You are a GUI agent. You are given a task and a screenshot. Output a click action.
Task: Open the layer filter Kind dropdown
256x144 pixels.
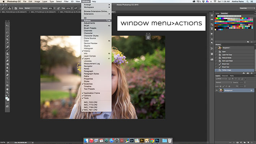[x=221, y=79]
